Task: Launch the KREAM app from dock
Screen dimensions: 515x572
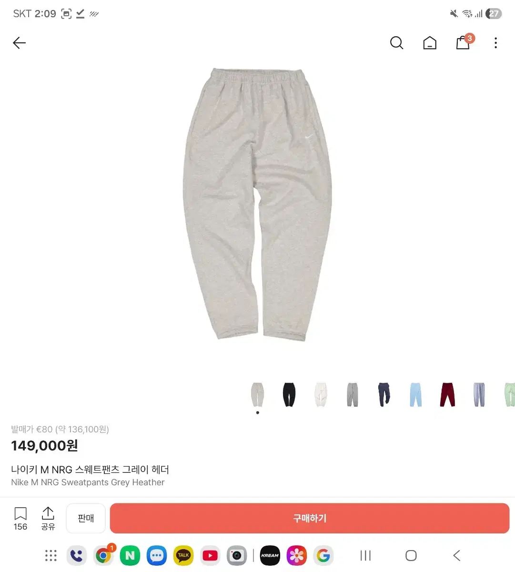Action: pos(270,555)
